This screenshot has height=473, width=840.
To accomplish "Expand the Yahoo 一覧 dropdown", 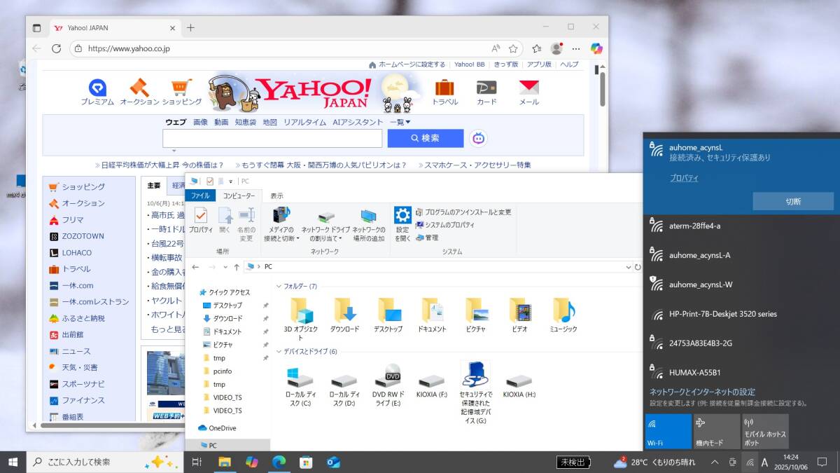I will pos(400,122).
